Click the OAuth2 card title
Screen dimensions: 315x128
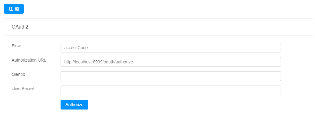pyautogui.click(x=20, y=27)
